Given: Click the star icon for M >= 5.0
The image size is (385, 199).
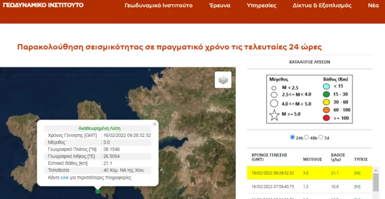Looking at the screenshot, I should click(274, 115).
